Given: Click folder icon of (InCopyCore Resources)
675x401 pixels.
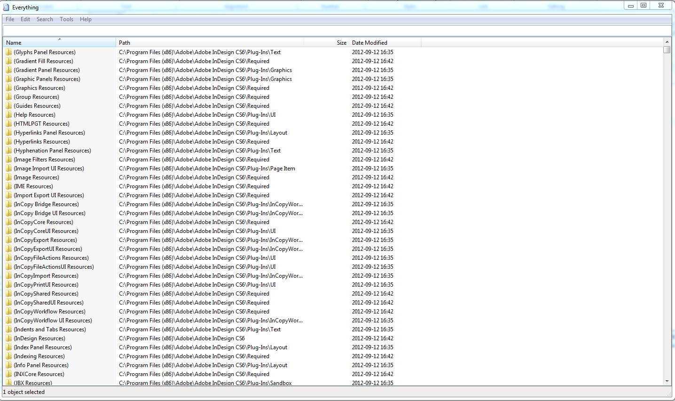Looking at the screenshot, I should (9, 222).
